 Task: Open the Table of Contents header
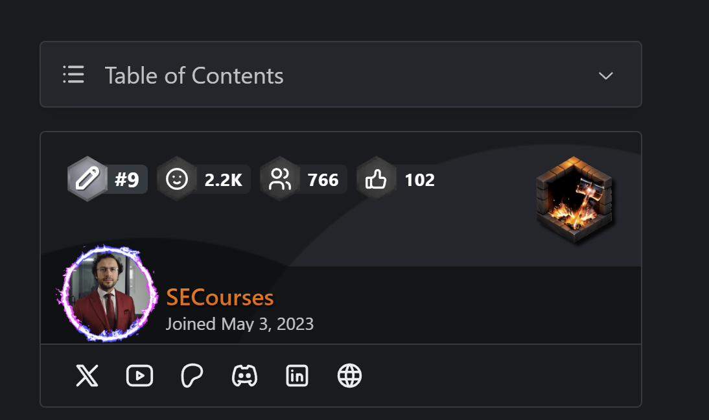click(x=194, y=76)
